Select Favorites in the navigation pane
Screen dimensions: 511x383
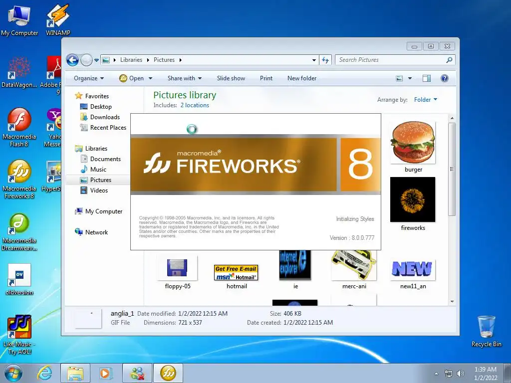click(97, 96)
